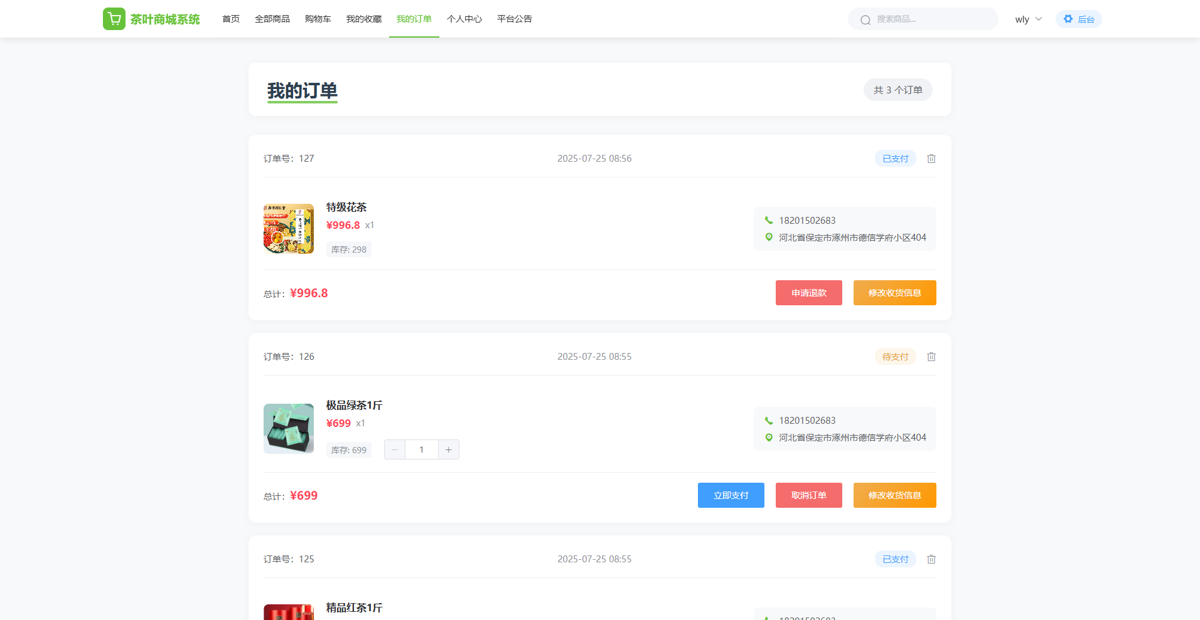Cancel order 126 with 取消订单
Screen dimensions: 1200x620
(808, 495)
